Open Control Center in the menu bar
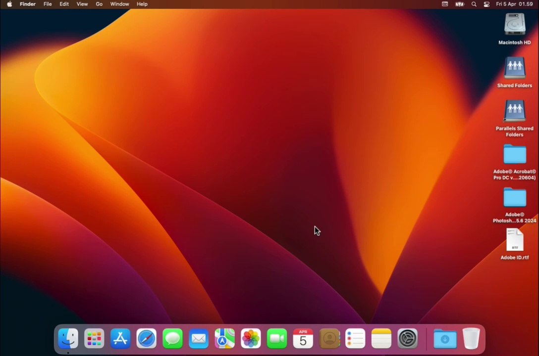539x356 pixels. coord(486,4)
